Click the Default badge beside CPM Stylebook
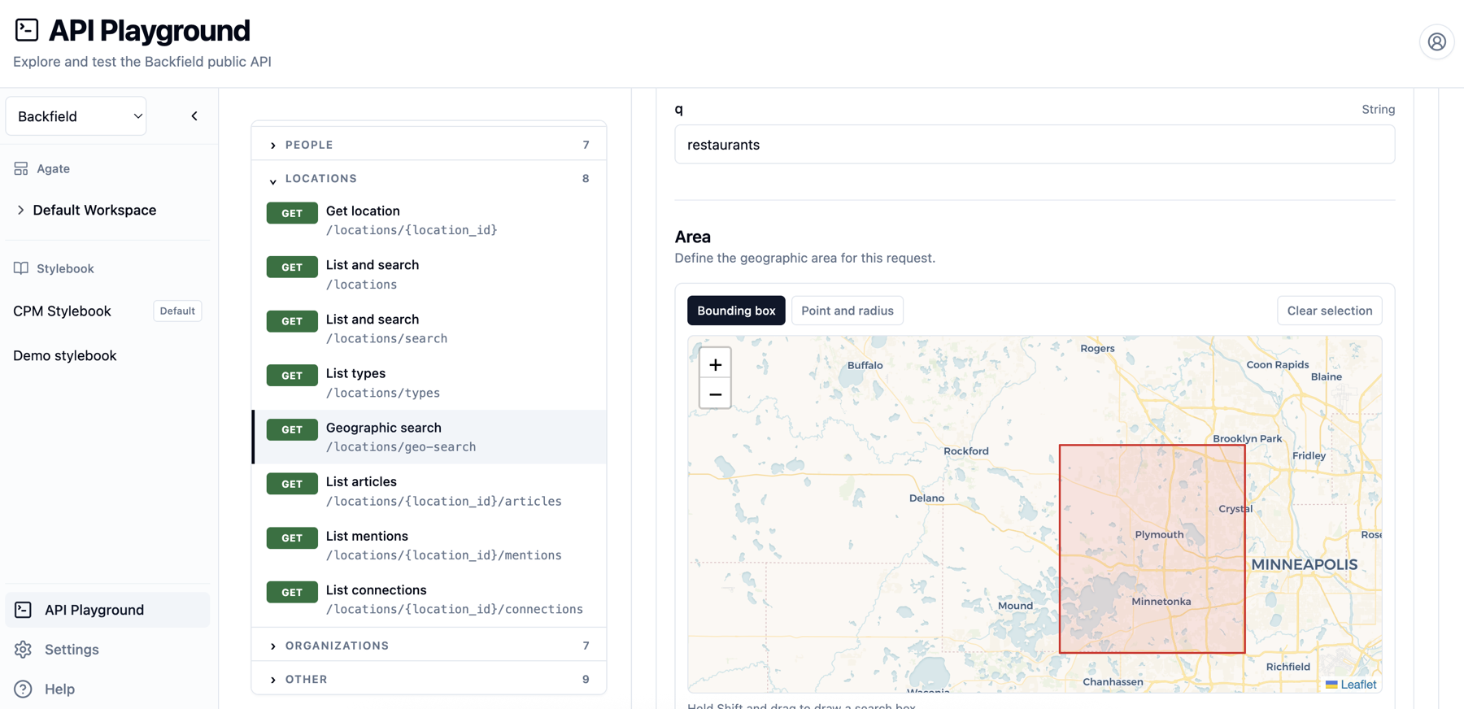 coord(177,311)
